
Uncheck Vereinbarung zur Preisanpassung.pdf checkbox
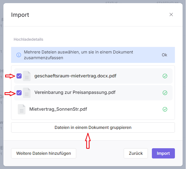click(x=19, y=93)
